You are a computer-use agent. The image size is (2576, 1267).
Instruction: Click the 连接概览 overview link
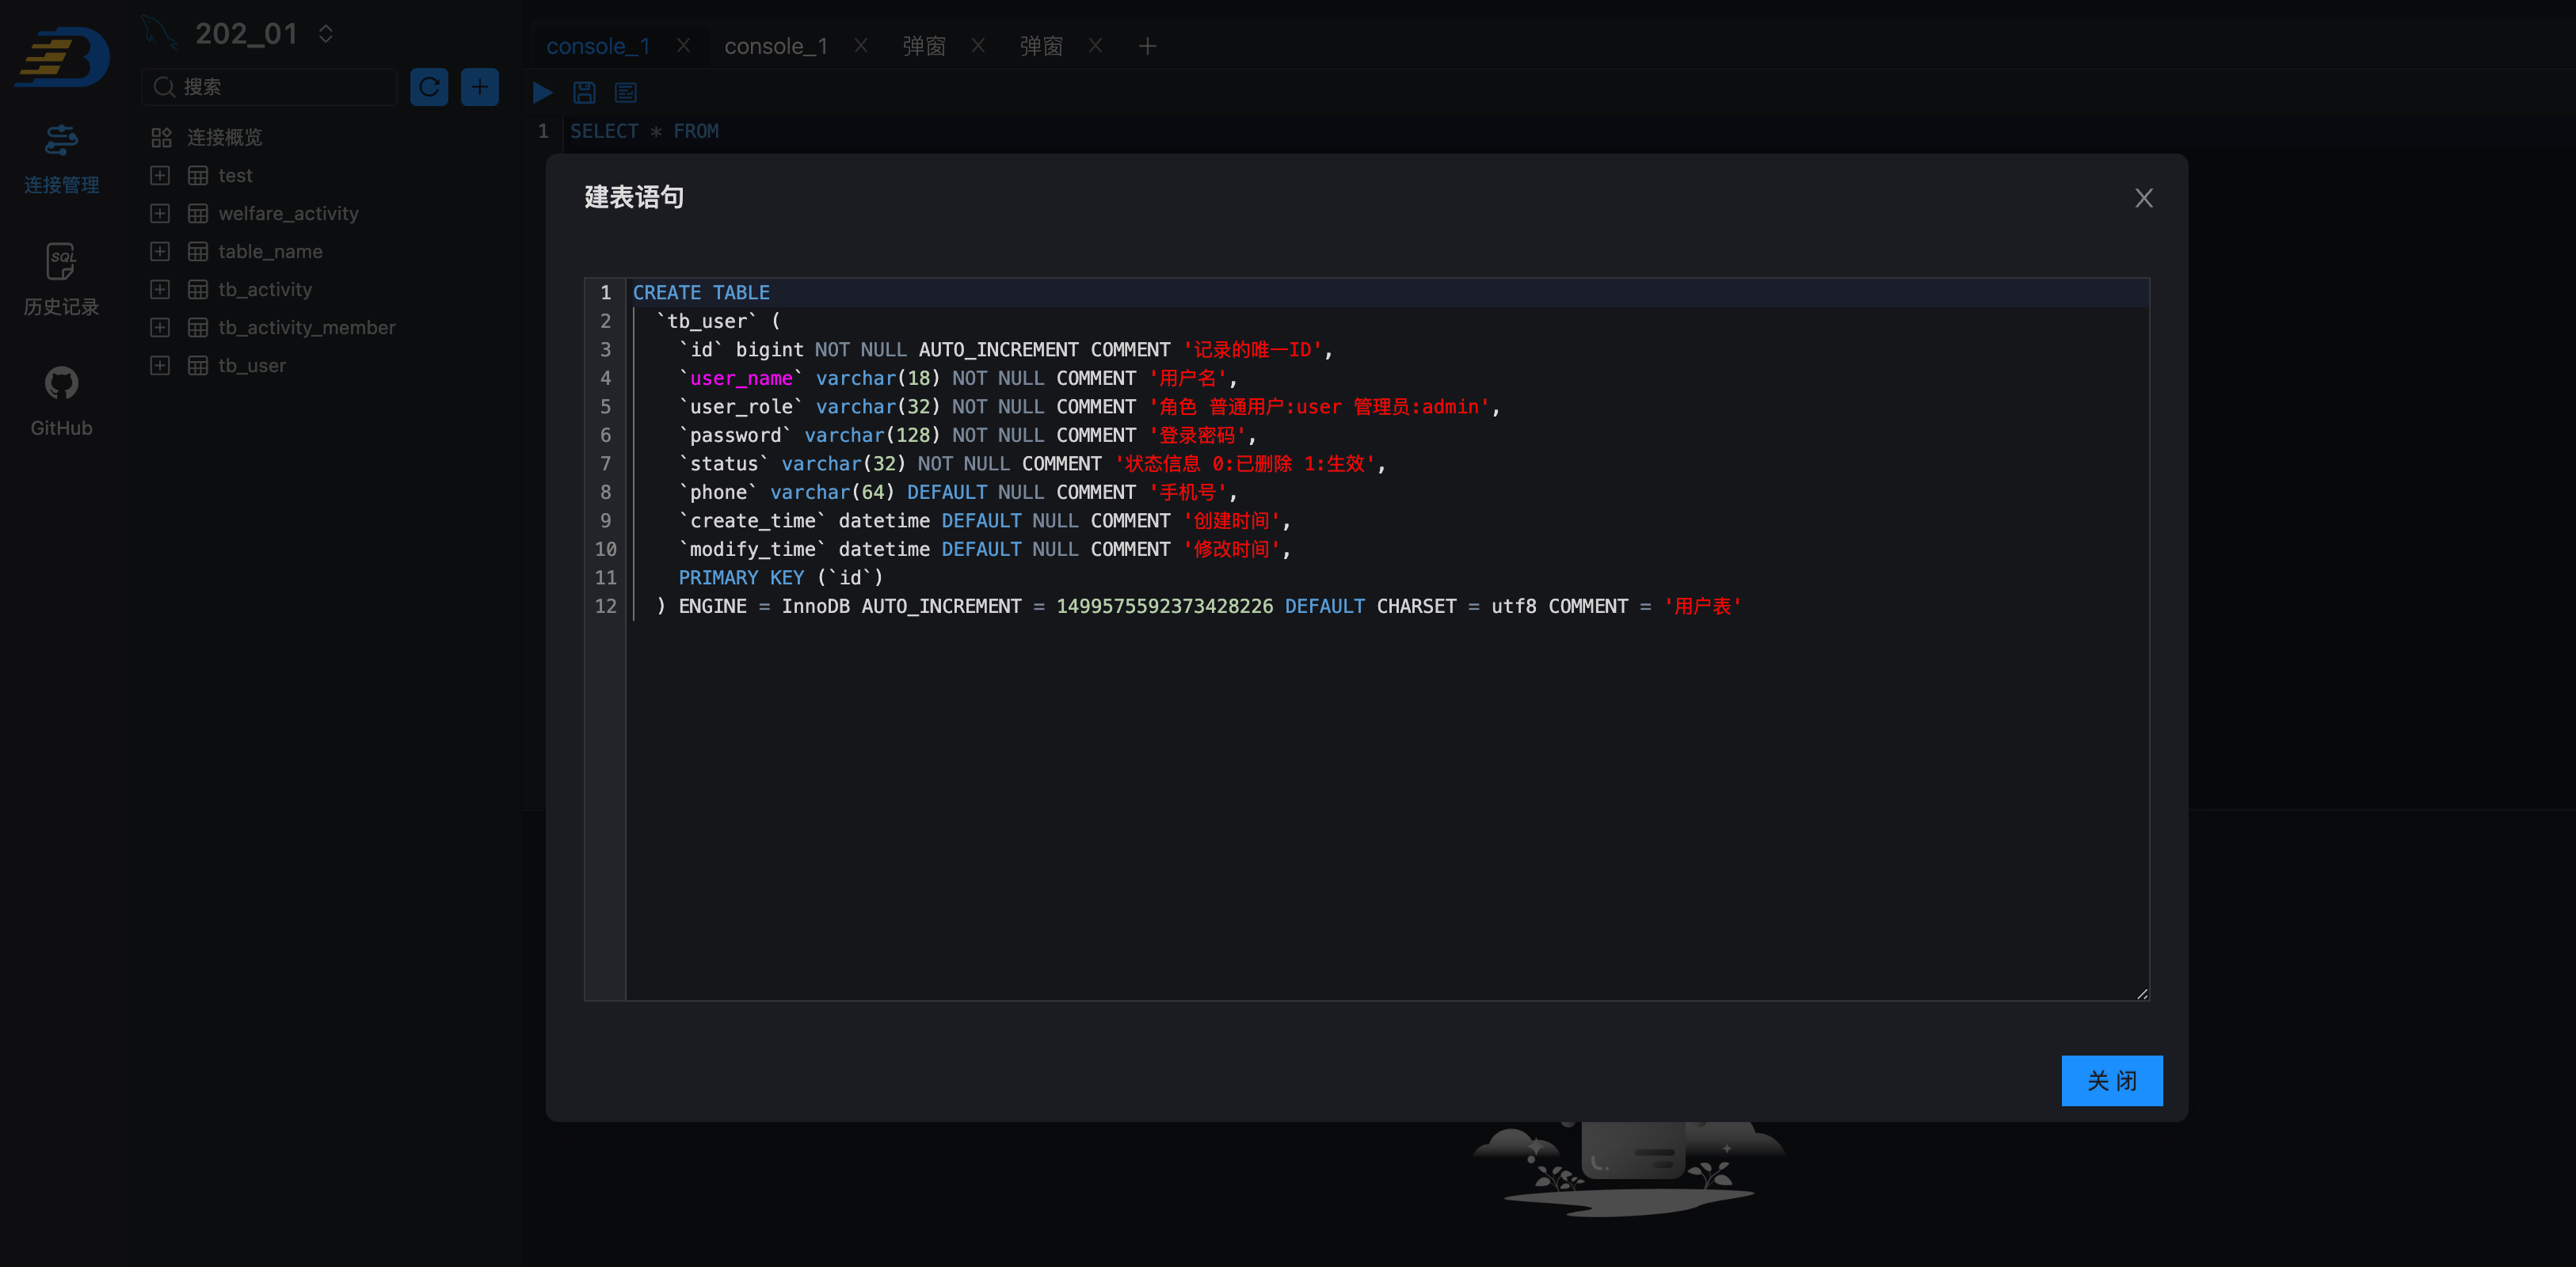pyautogui.click(x=224, y=137)
